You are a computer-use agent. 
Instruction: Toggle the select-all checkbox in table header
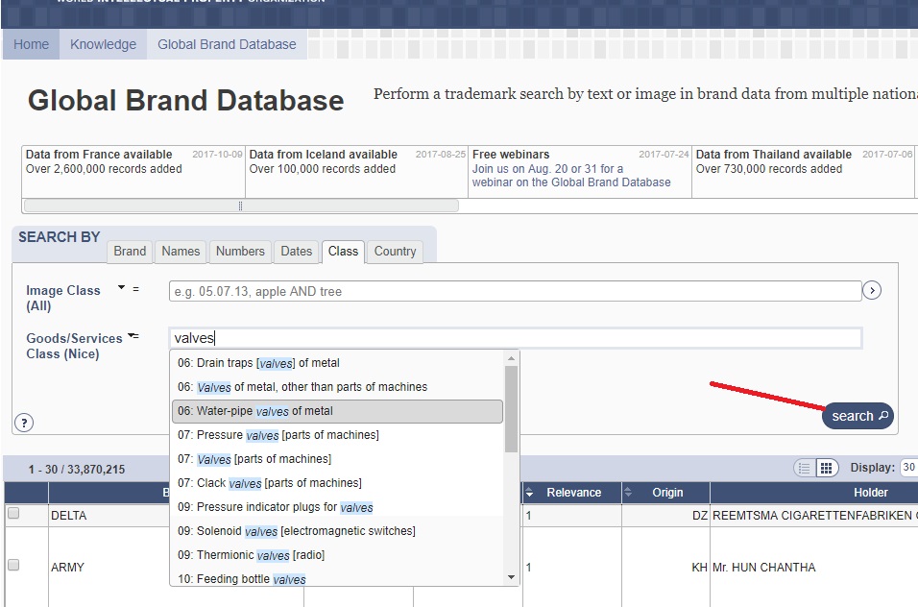click(26, 493)
